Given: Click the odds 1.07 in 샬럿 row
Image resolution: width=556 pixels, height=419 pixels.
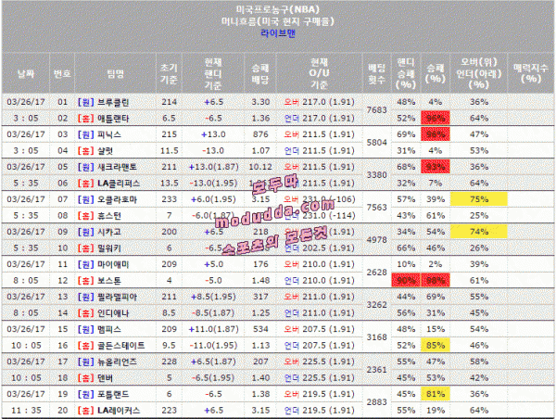Looking at the screenshot, I should [260, 151].
